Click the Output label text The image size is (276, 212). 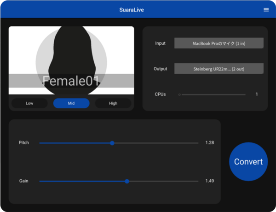pos(161,69)
